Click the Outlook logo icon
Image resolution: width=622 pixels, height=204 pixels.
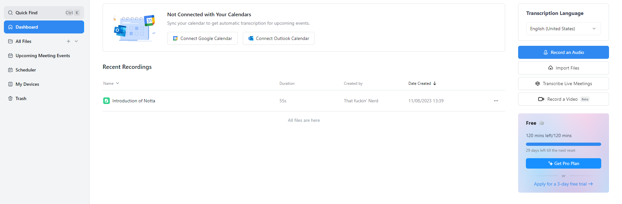pos(251,38)
